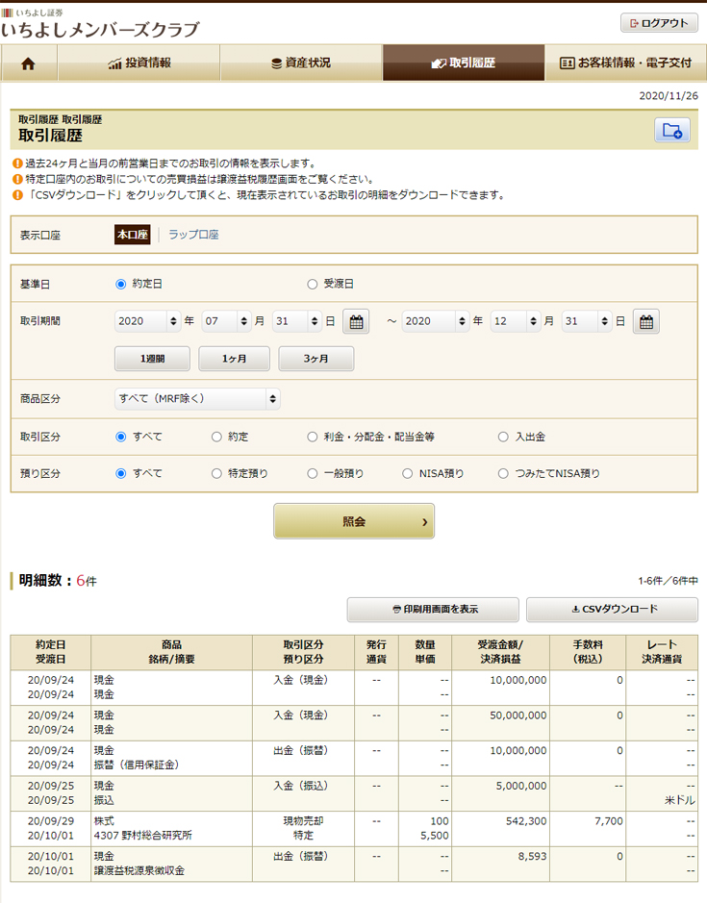Click the add-folder bookmark icon
The width and height of the screenshot is (707, 903).
point(671,131)
